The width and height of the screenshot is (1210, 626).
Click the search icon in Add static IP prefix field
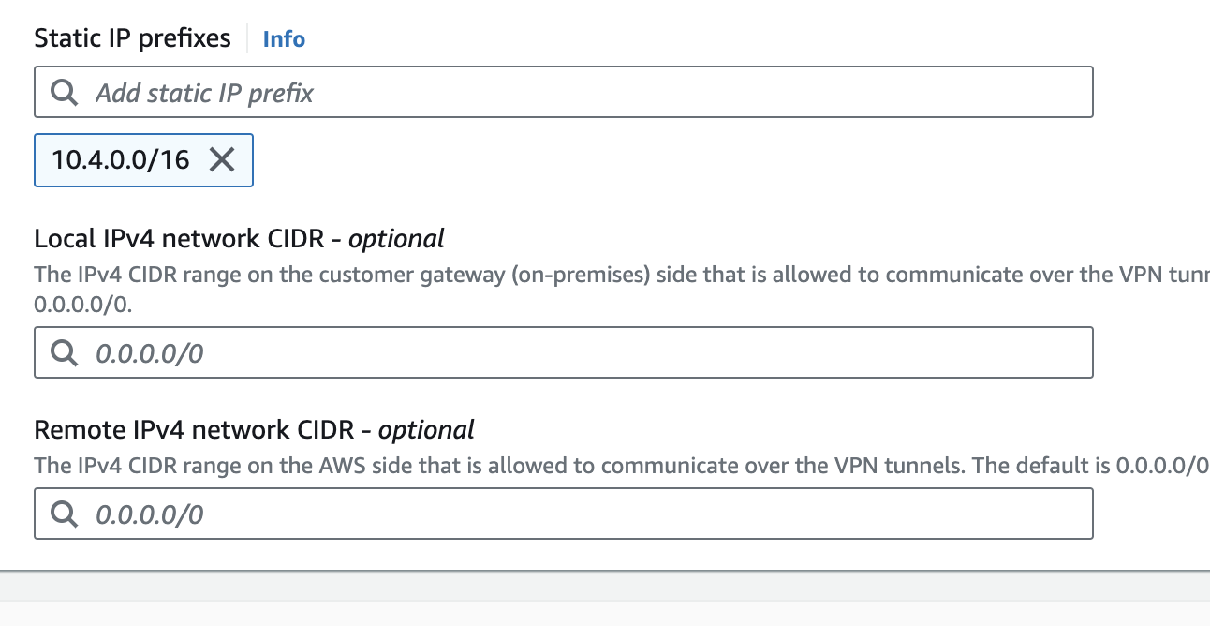(64, 92)
